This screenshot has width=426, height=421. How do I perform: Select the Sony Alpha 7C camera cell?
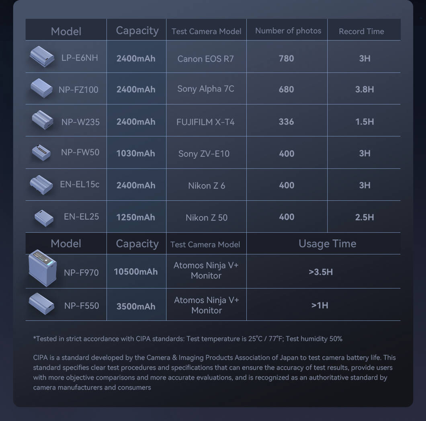tap(205, 89)
